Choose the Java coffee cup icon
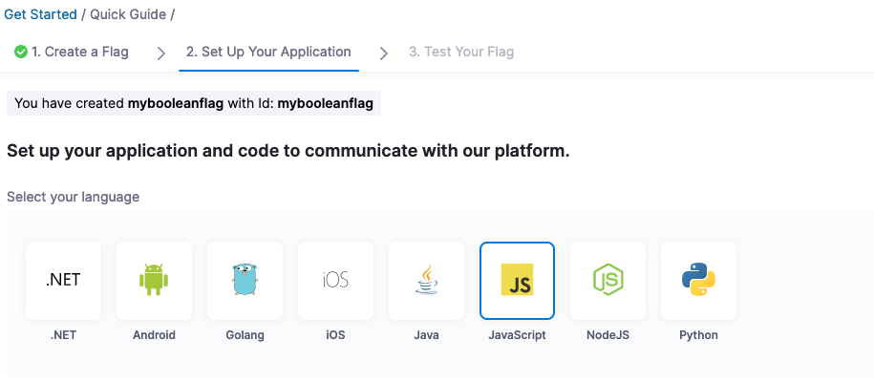 tap(426, 280)
